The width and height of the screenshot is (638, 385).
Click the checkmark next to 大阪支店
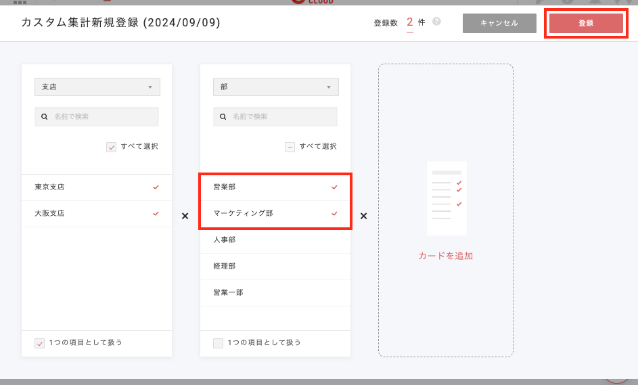(156, 213)
